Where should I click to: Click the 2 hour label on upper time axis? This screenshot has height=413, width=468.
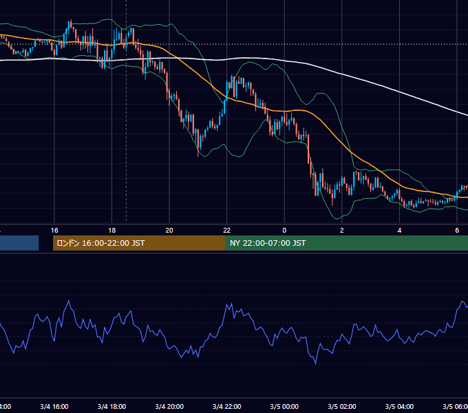click(x=342, y=231)
